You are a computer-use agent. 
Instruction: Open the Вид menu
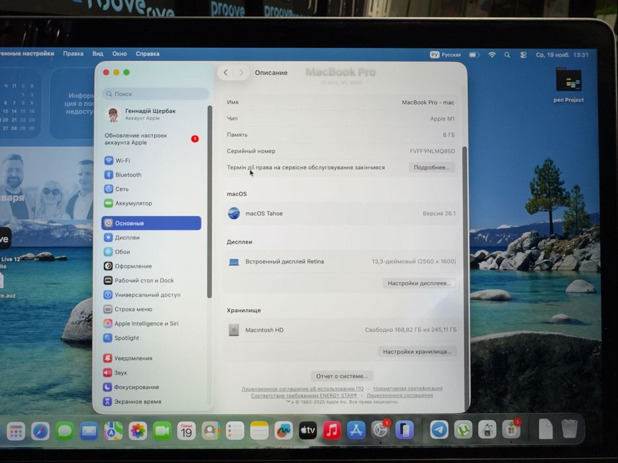(x=98, y=54)
